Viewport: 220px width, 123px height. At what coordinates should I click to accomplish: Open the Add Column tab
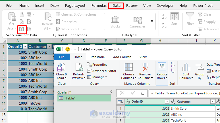(122, 57)
